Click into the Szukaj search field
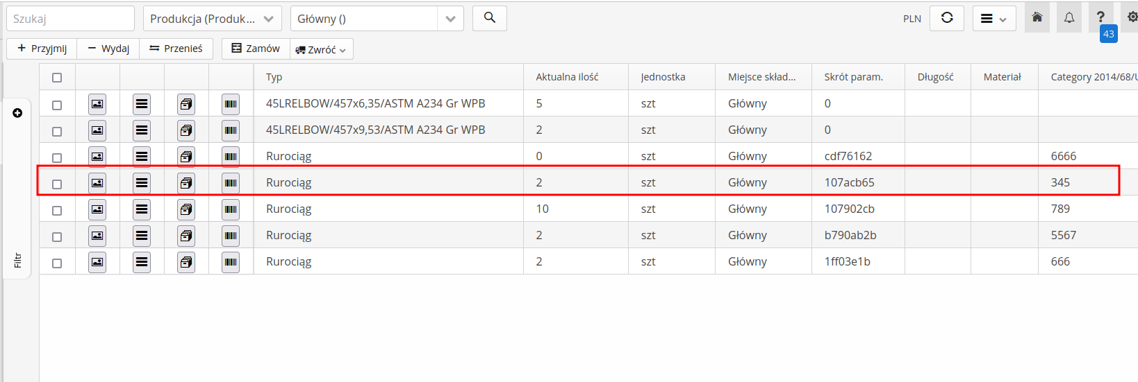1138x382 pixels. (70, 19)
